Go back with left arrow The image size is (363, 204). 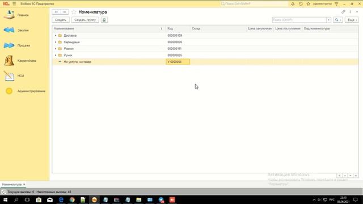coord(56,12)
